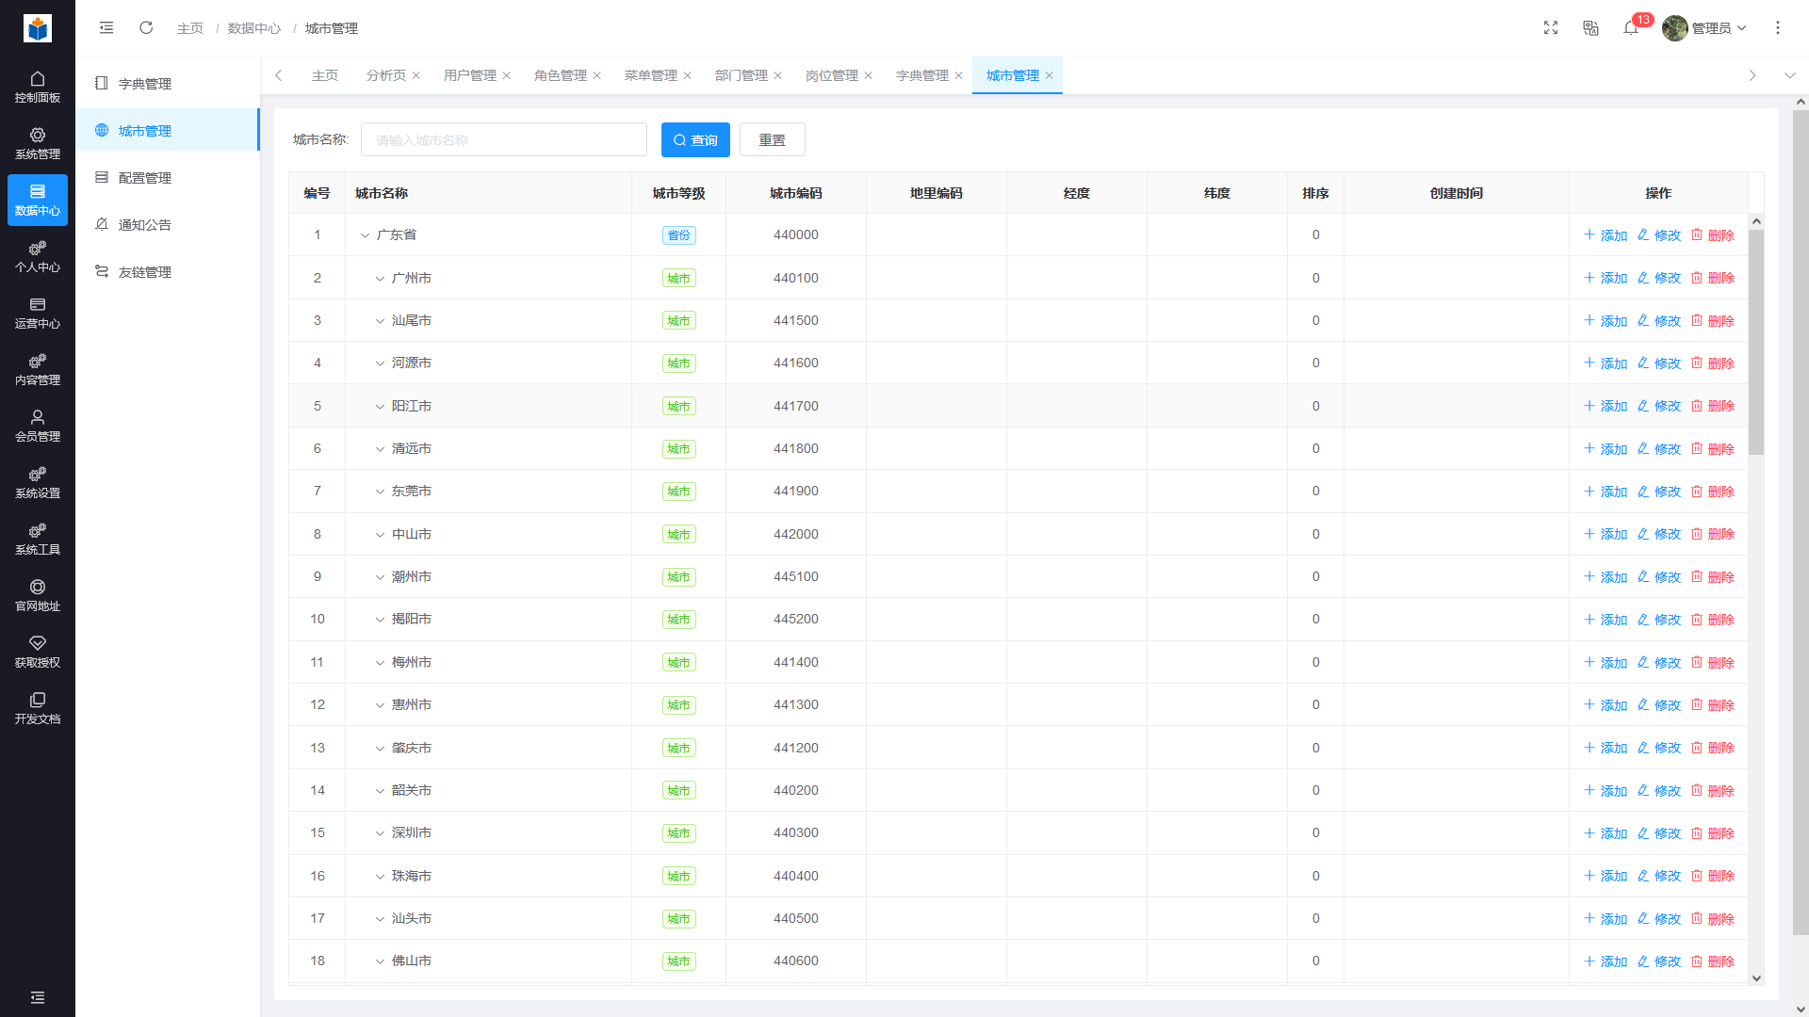Expand the 东莞市 row
The image size is (1809, 1017).
tap(380, 492)
